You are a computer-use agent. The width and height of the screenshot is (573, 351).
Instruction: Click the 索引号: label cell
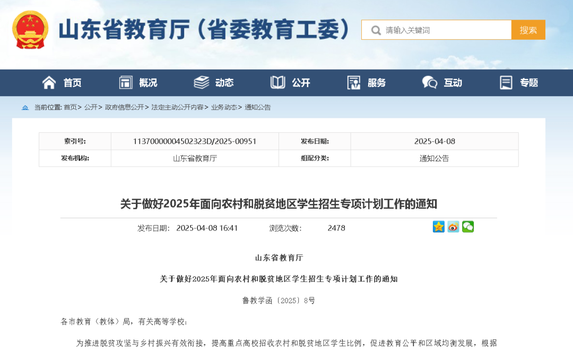(75, 141)
